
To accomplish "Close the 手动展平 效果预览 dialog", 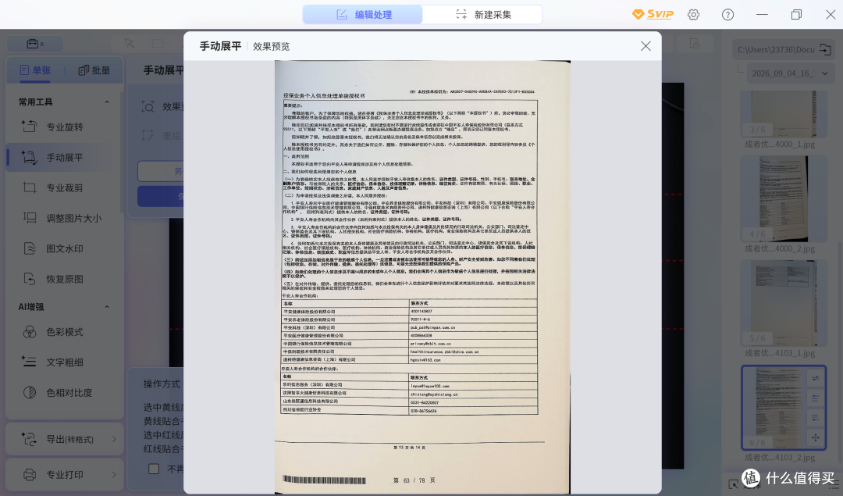I will (646, 46).
